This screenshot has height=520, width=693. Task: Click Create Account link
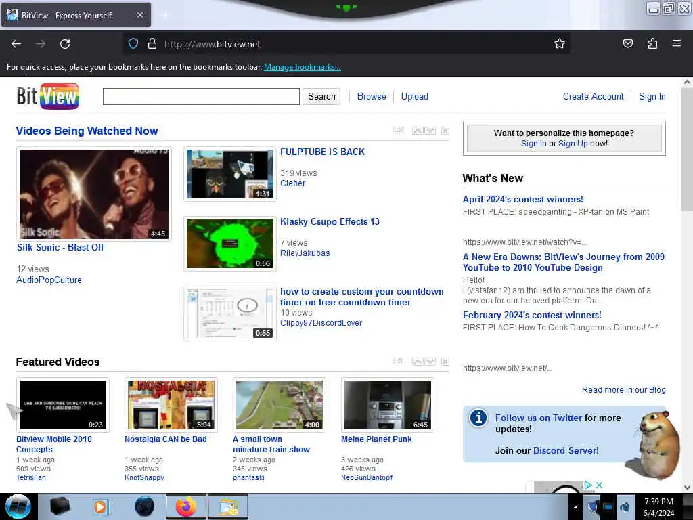tap(593, 96)
